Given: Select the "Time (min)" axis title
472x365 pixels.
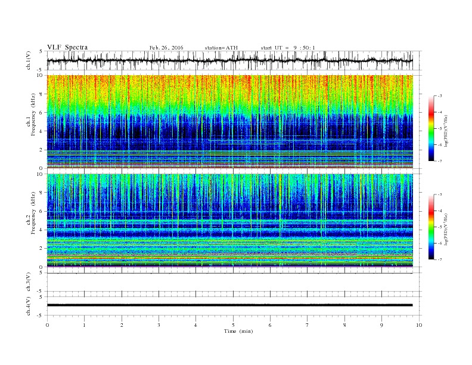Looking at the screenshot, I should pyautogui.click(x=238, y=331).
